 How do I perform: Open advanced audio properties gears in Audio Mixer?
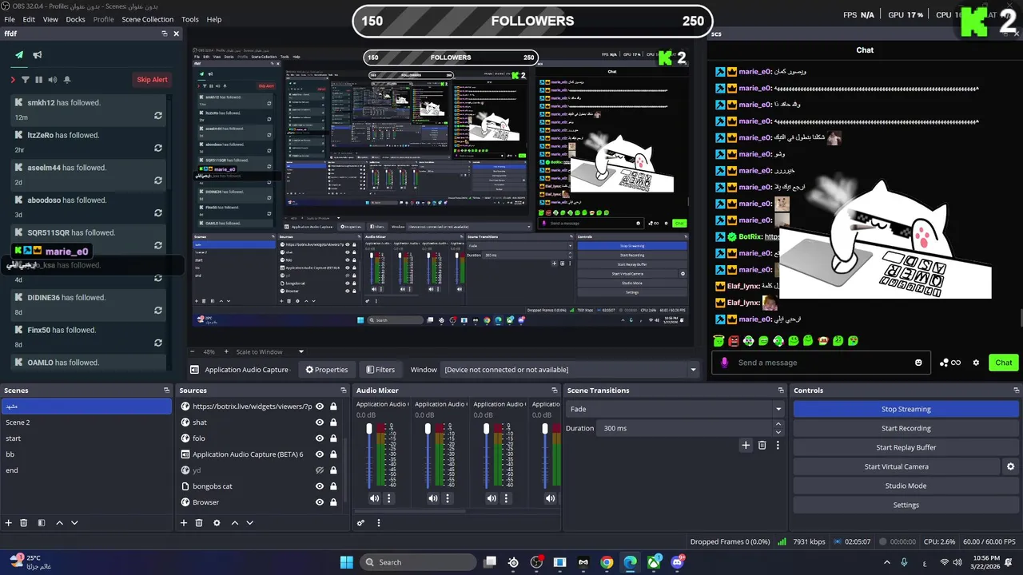(360, 523)
